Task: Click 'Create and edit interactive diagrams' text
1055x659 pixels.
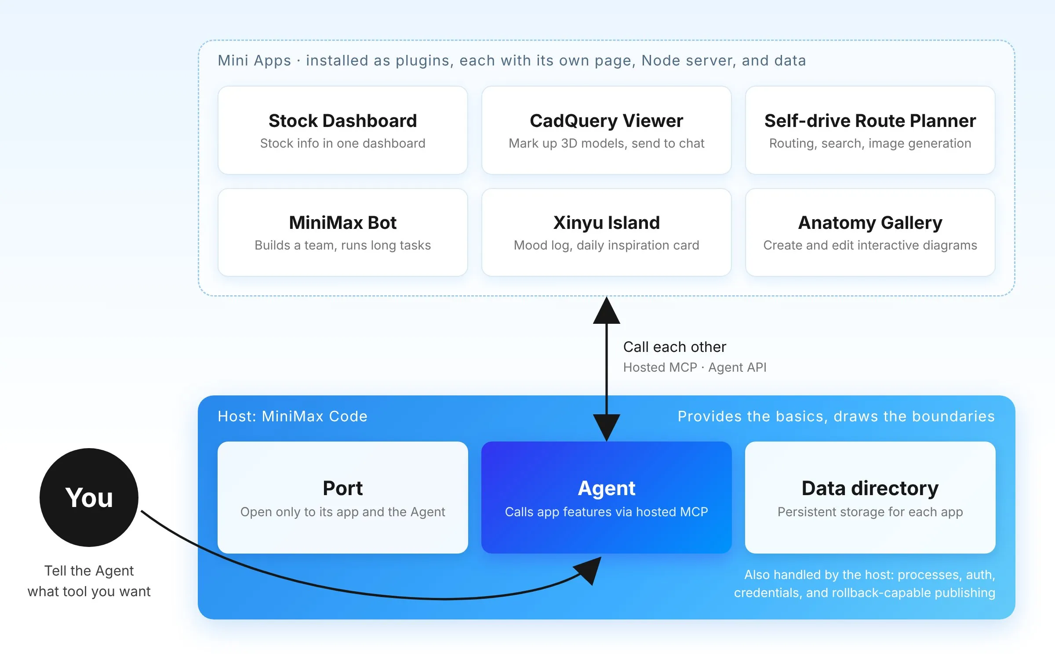Action: click(870, 245)
